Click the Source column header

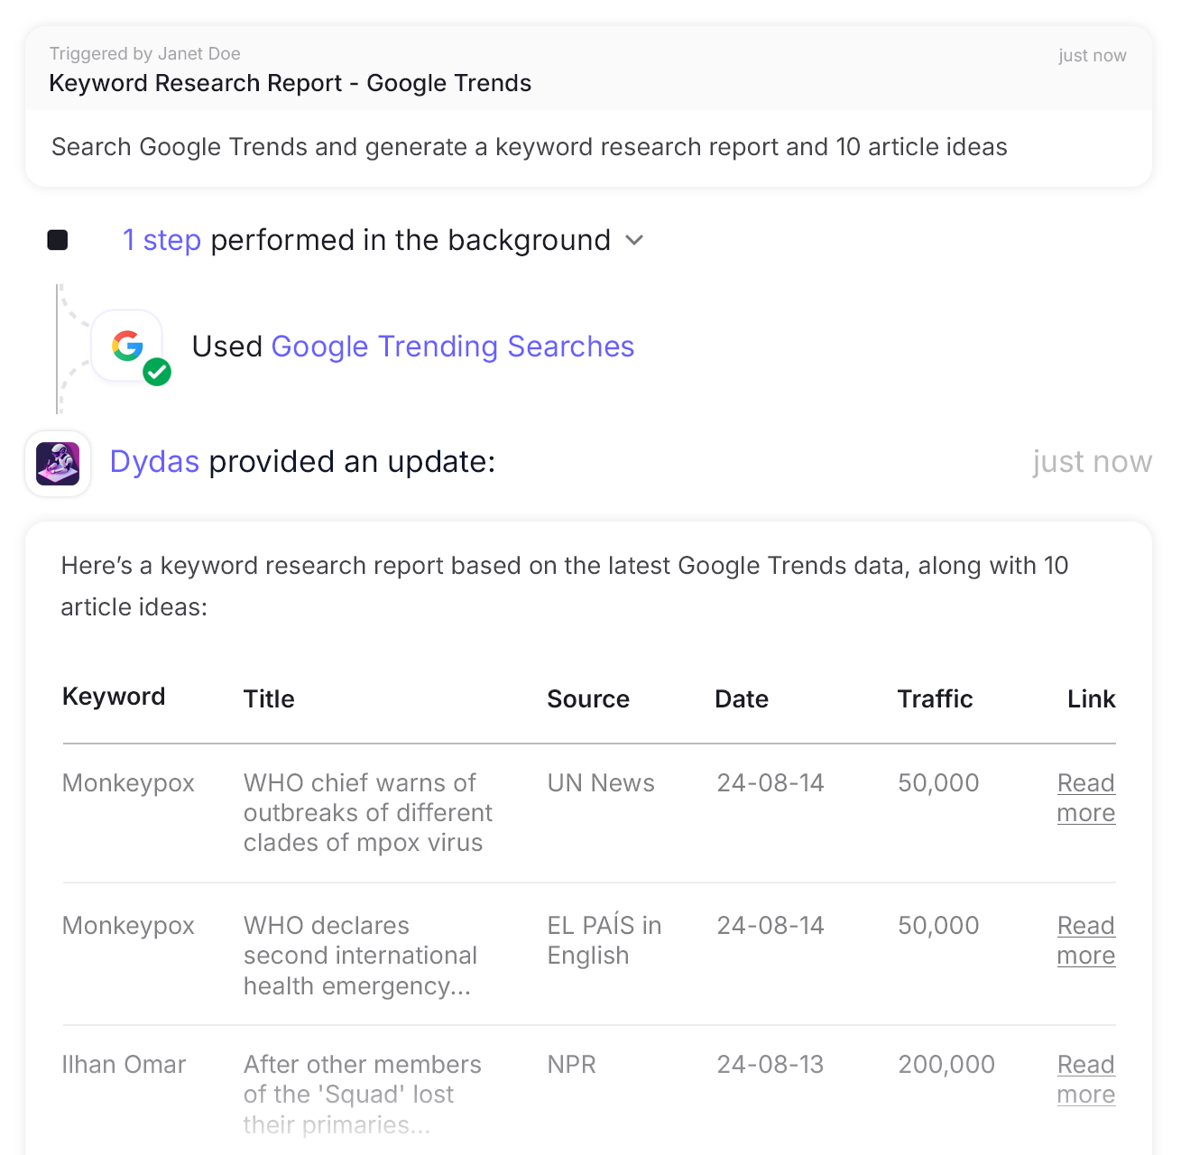pyautogui.click(x=588, y=699)
